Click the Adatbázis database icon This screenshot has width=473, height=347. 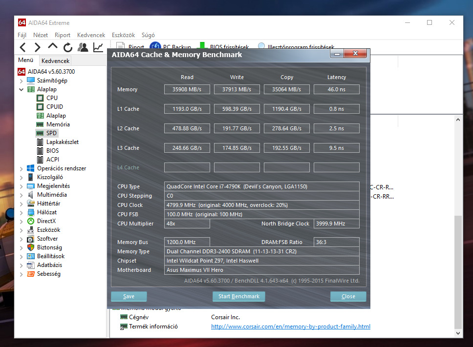click(x=30, y=265)
